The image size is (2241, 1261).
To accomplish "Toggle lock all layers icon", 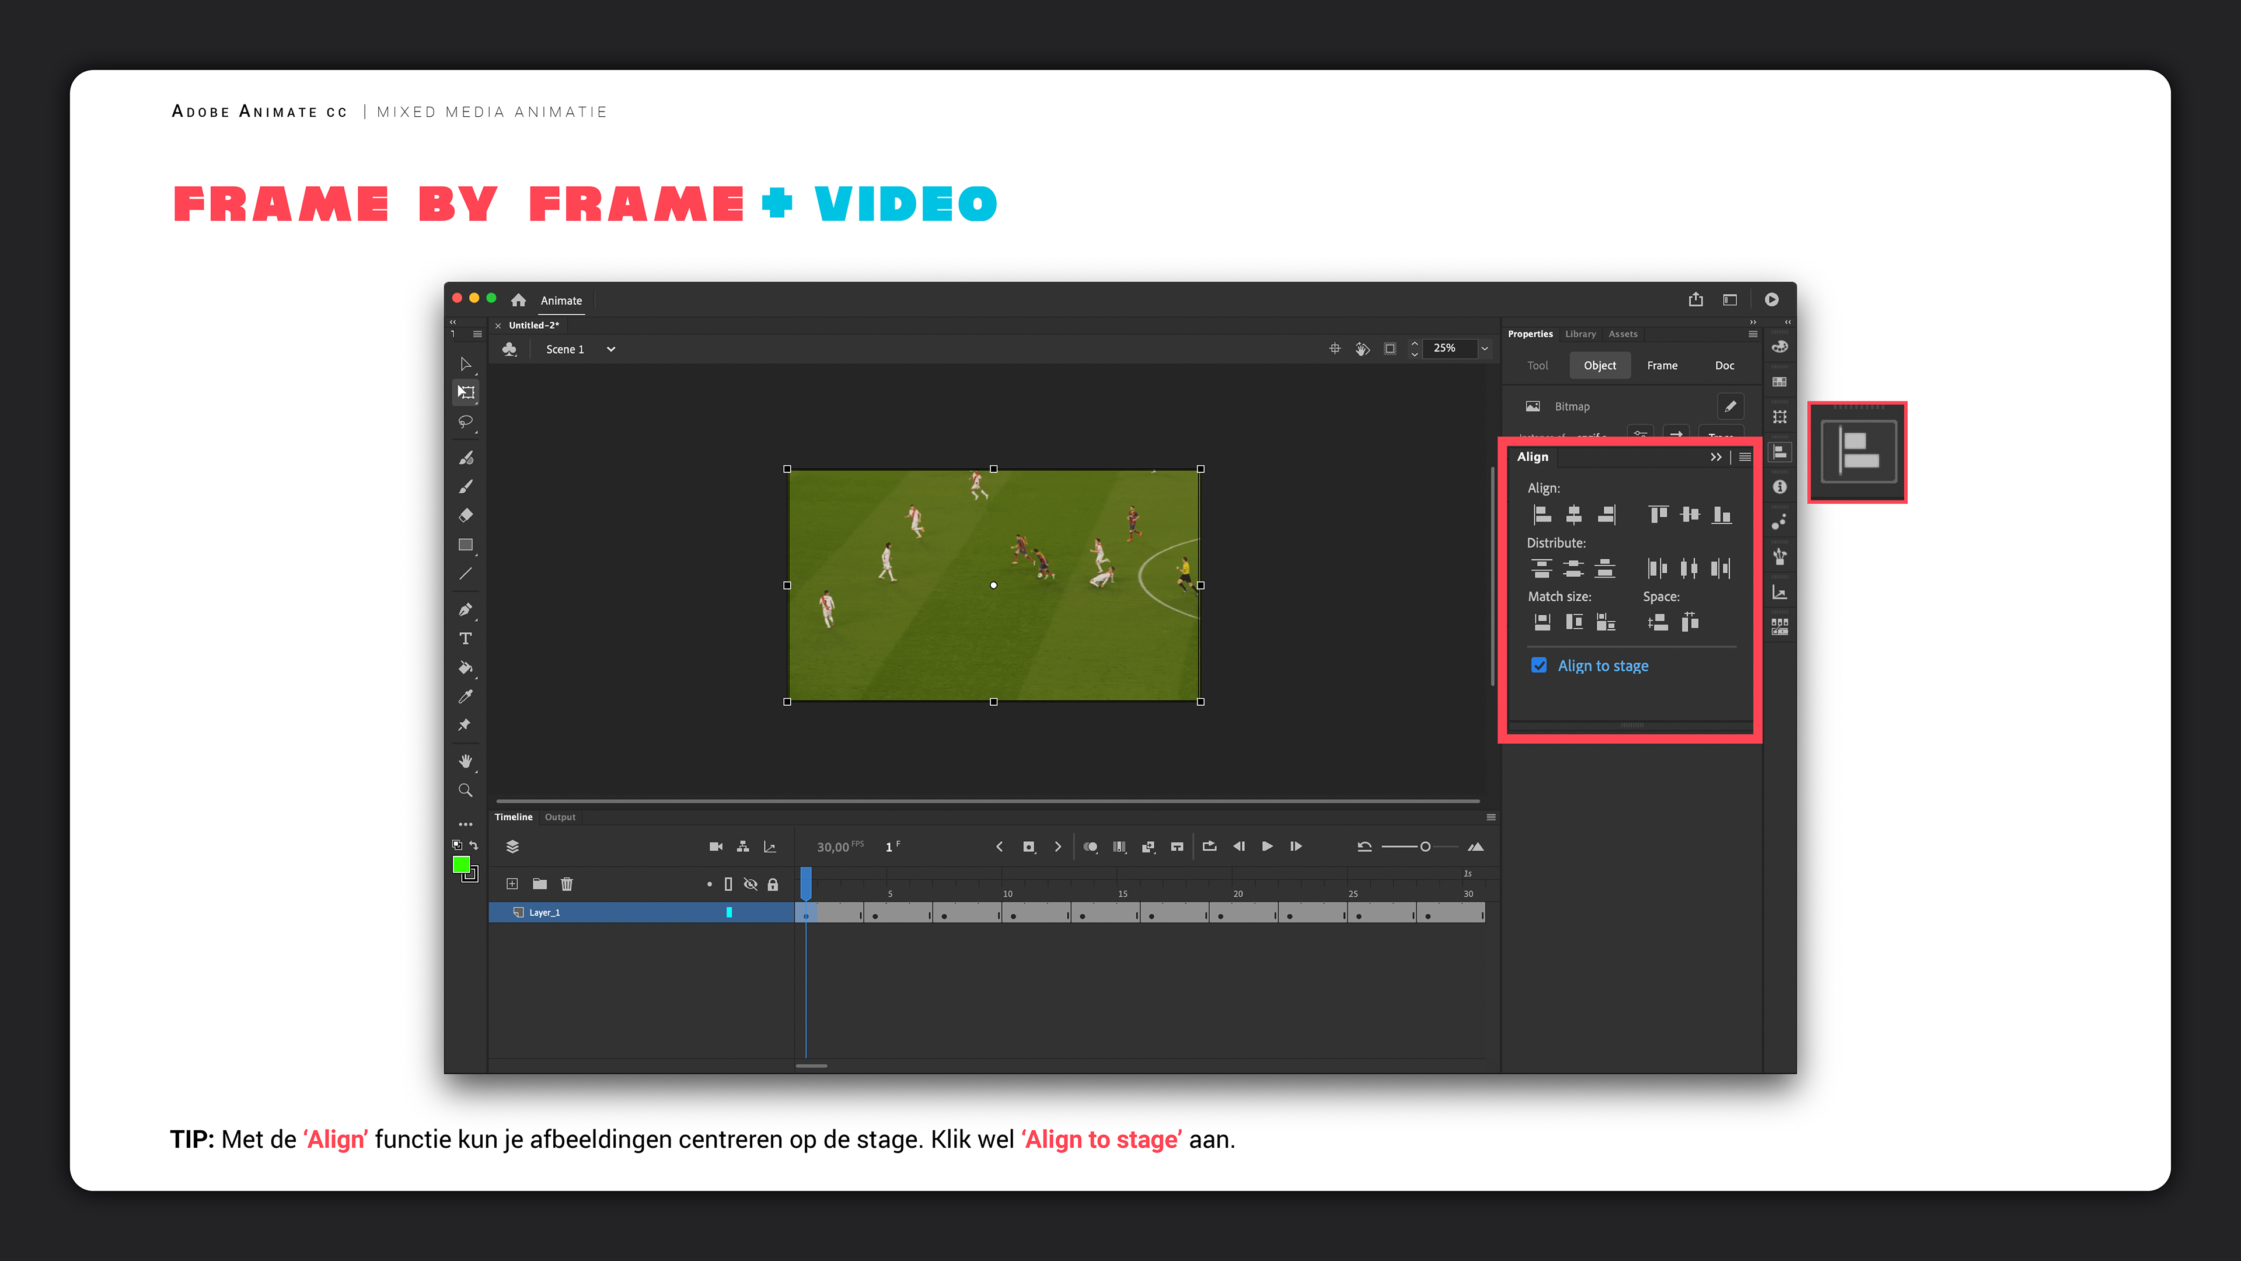I will tap(773, 884).
